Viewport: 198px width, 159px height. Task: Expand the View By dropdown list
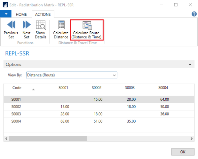[x=114, y=75]
